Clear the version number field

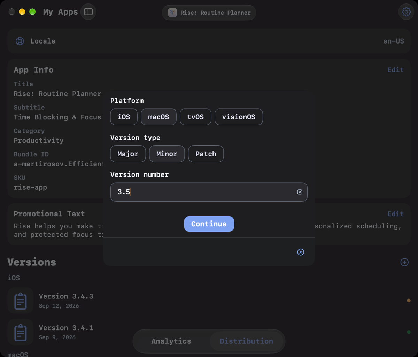point(300,192)
